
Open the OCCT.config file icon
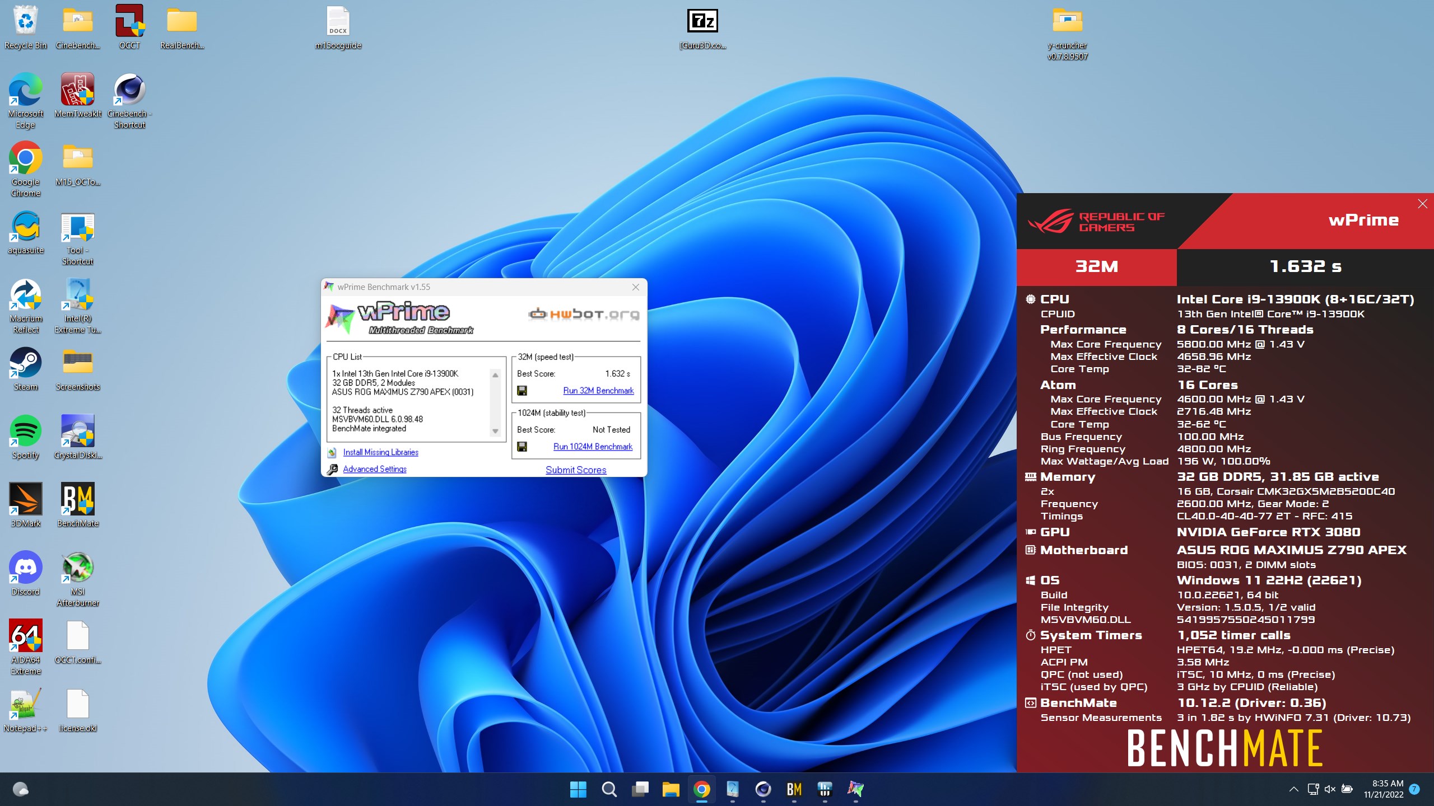tap(78, 641)
